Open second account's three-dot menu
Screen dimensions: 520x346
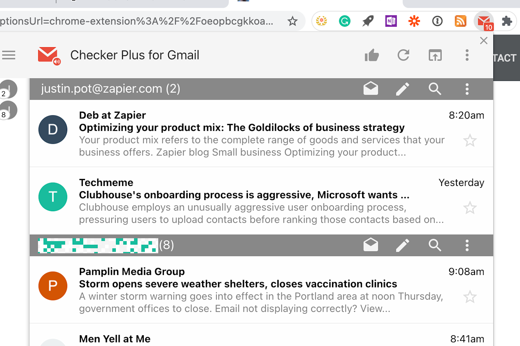point(467,245)
